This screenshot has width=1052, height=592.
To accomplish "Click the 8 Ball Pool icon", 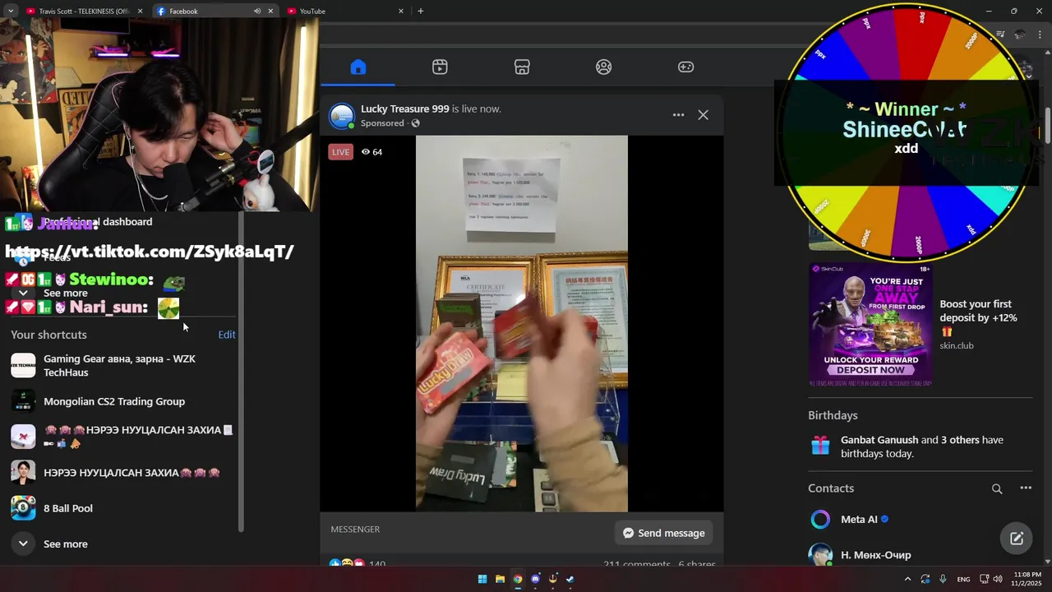I will 23,508.
